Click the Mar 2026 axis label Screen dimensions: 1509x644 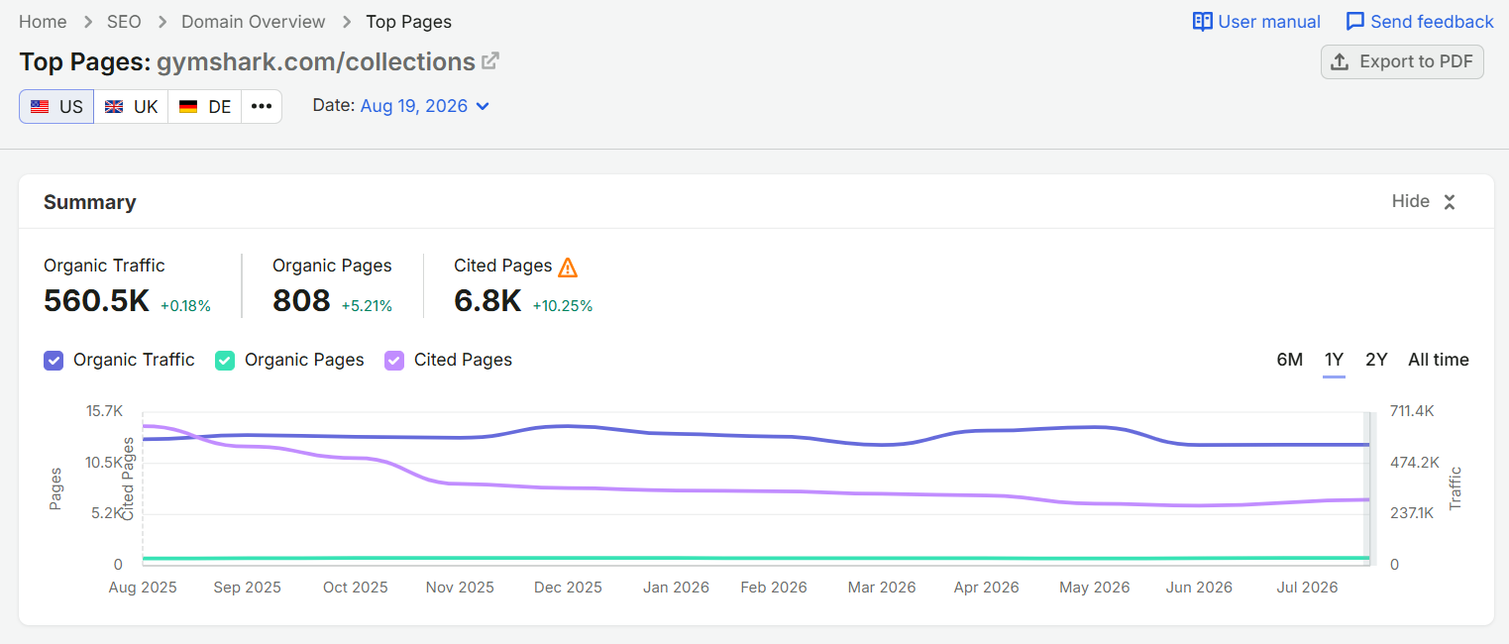882,588
